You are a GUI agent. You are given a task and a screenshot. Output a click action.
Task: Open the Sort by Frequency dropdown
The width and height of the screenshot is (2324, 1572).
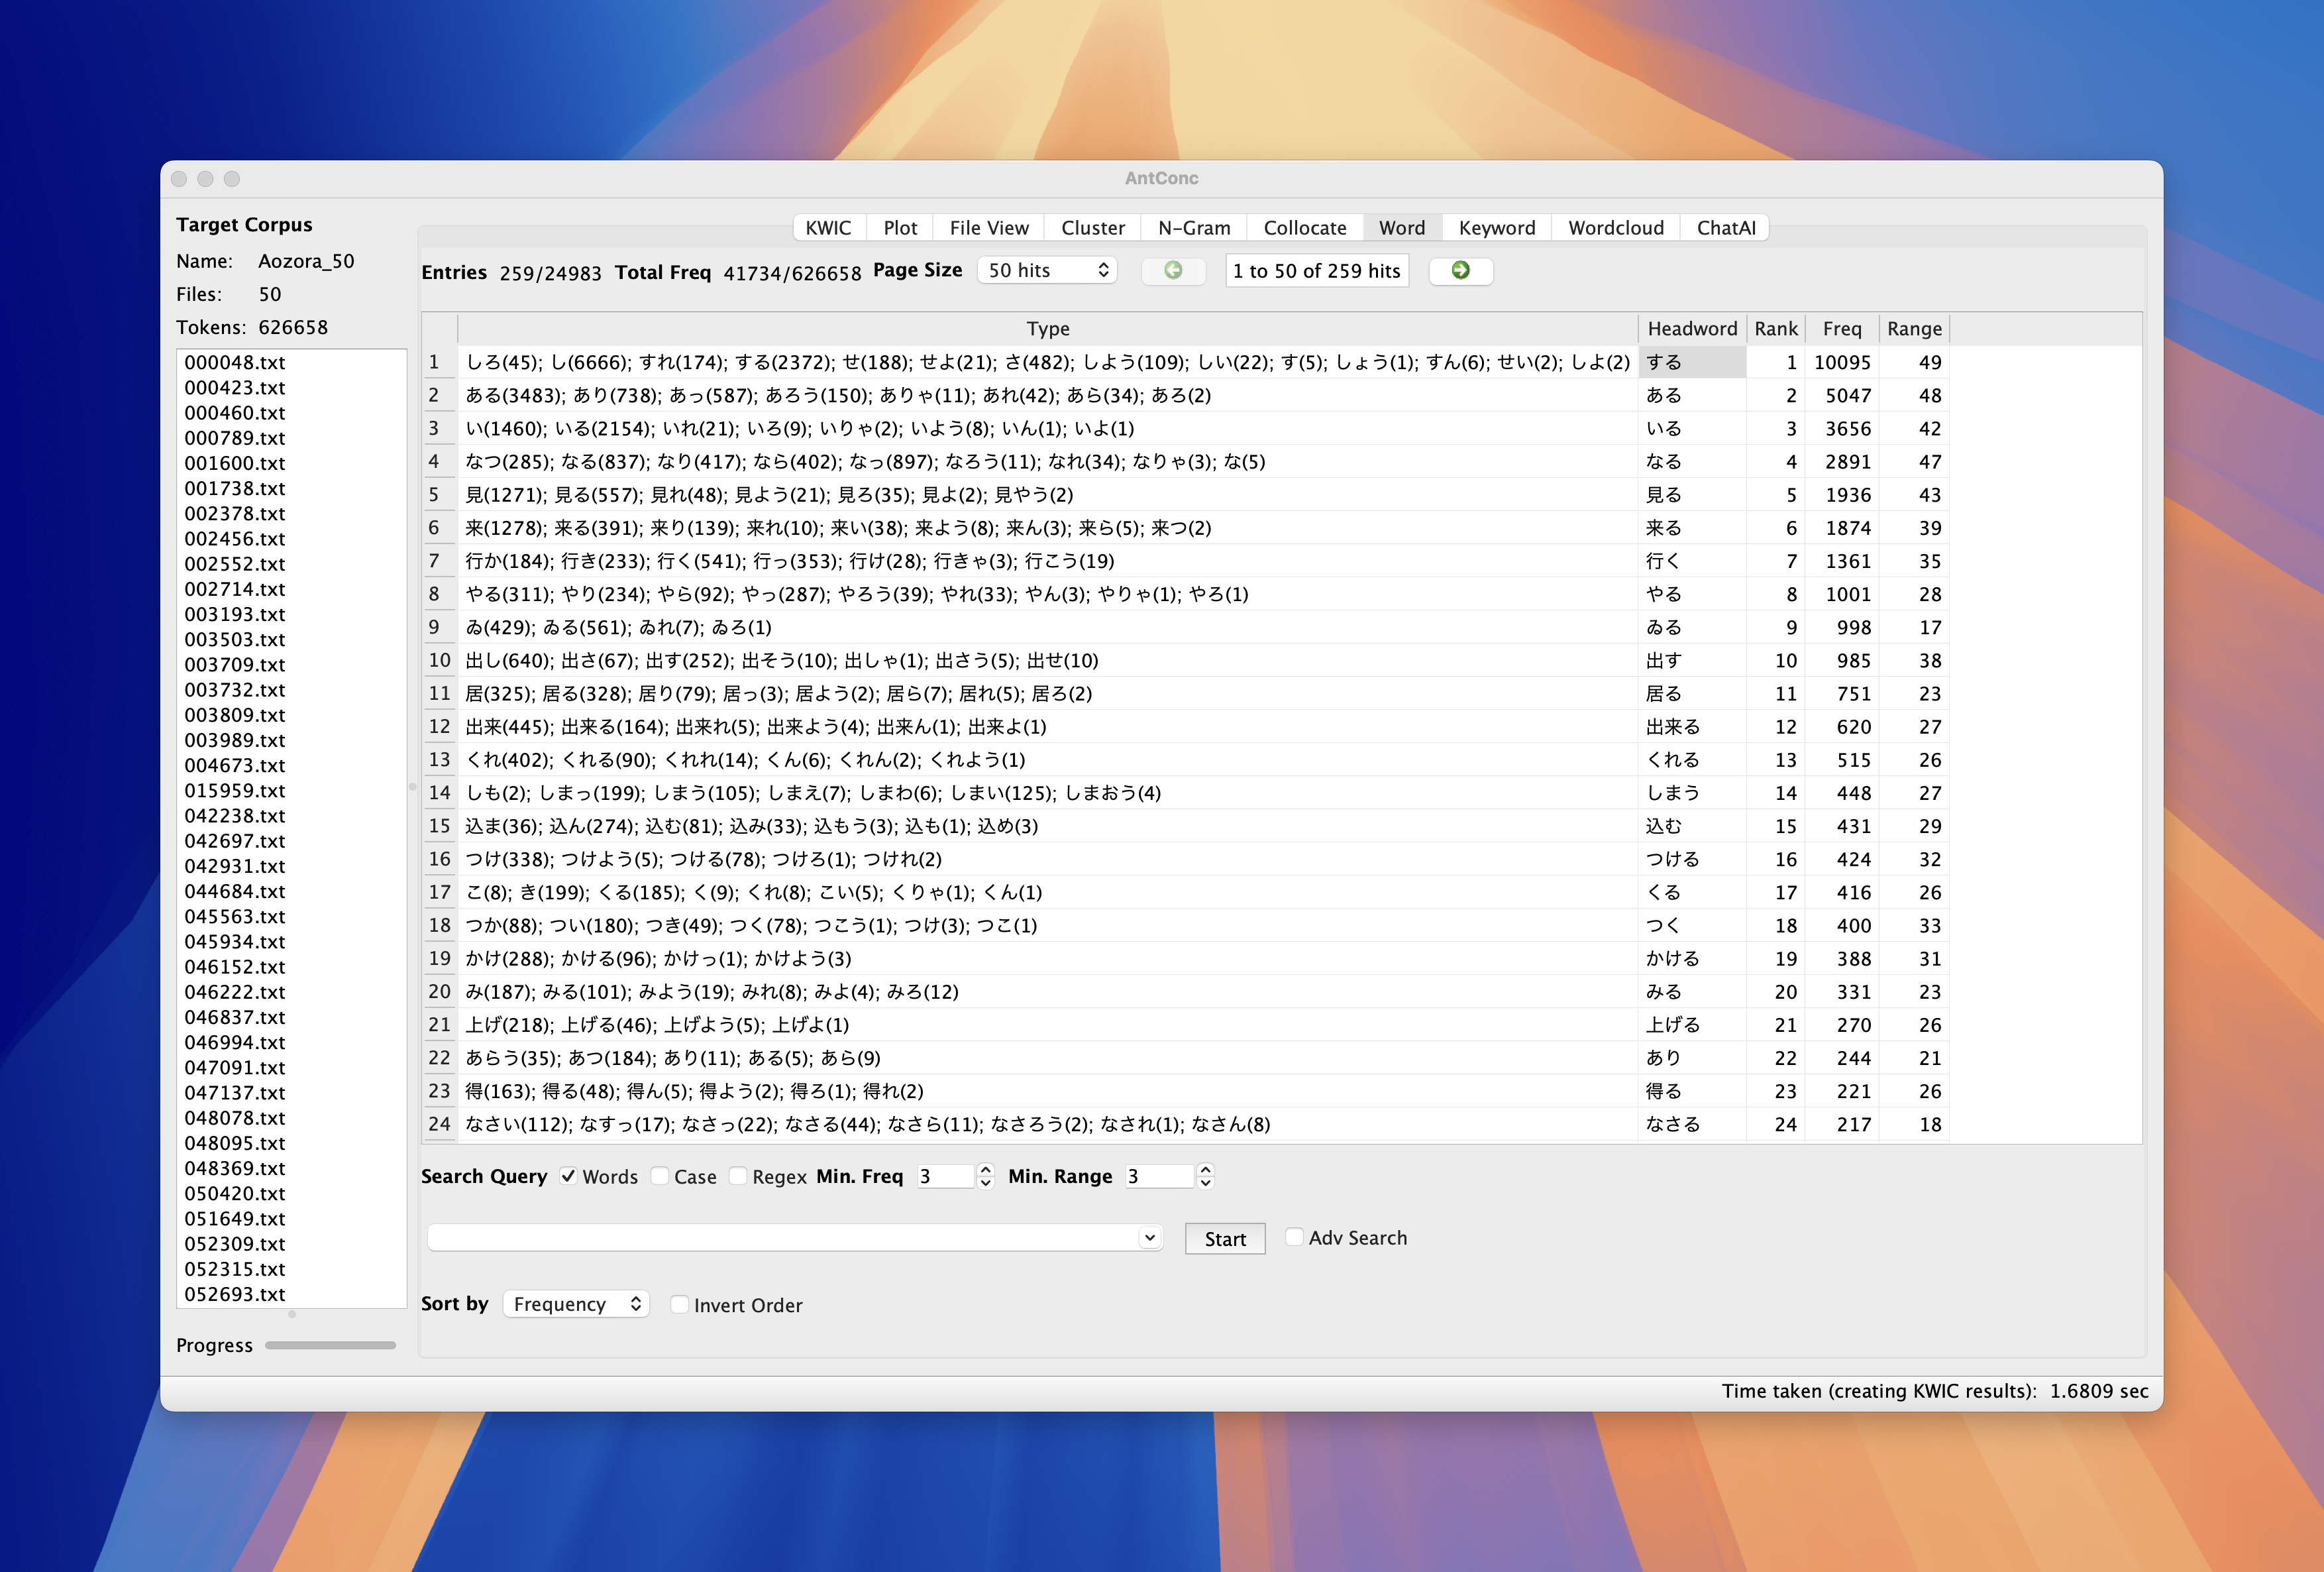point(576,1304)
